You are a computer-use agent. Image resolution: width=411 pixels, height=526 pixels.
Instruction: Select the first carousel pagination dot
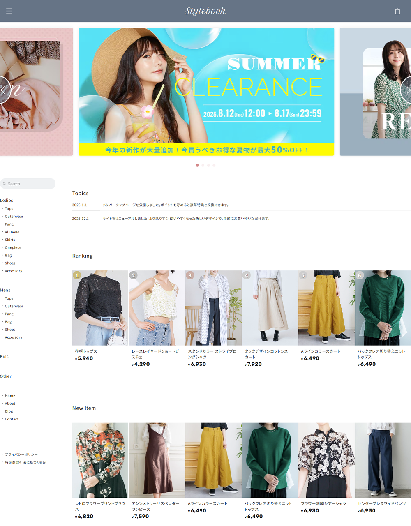(197, 165)
